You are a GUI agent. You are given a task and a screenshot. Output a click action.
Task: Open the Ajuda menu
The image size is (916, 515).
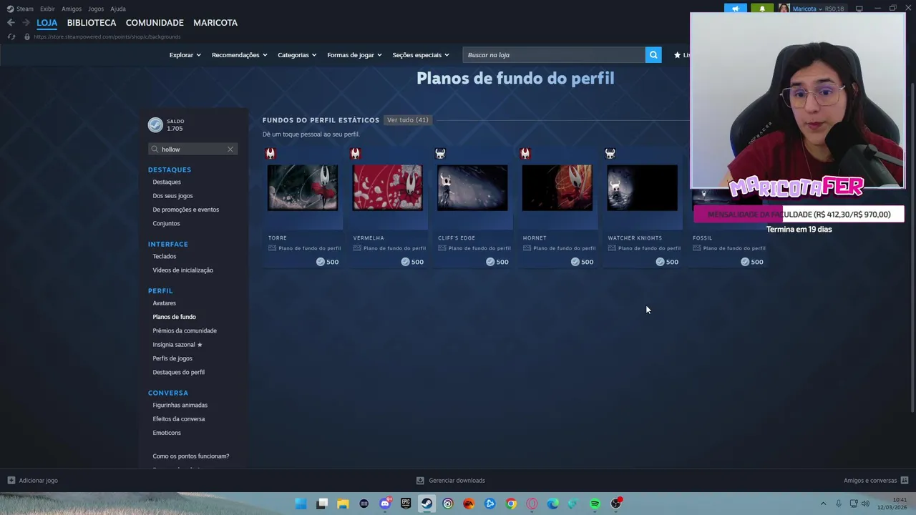(118, 9)
